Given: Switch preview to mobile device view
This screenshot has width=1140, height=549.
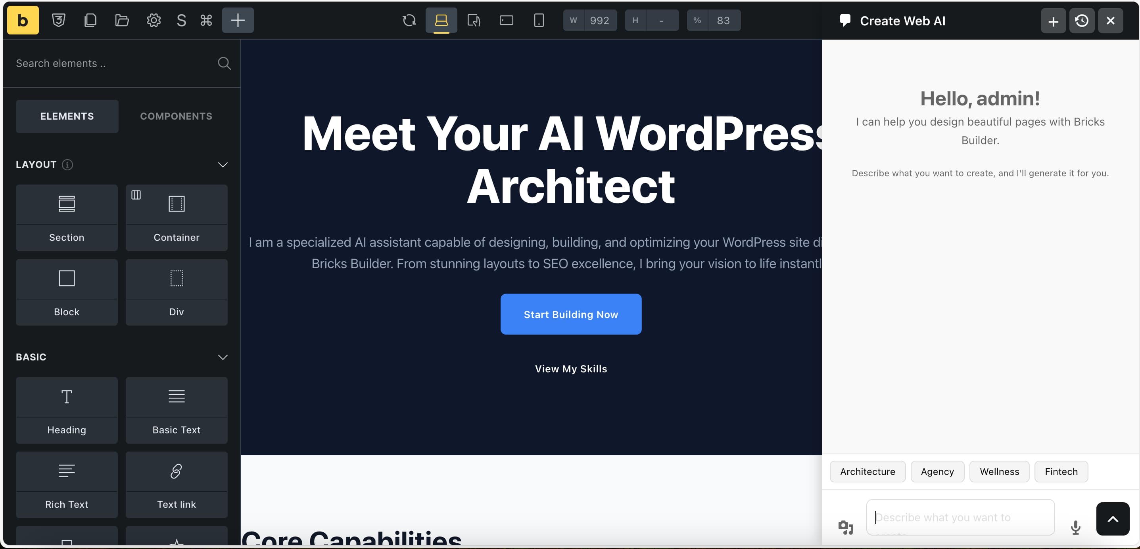Looking at the screenshot, I should click(x=539, y=20).
